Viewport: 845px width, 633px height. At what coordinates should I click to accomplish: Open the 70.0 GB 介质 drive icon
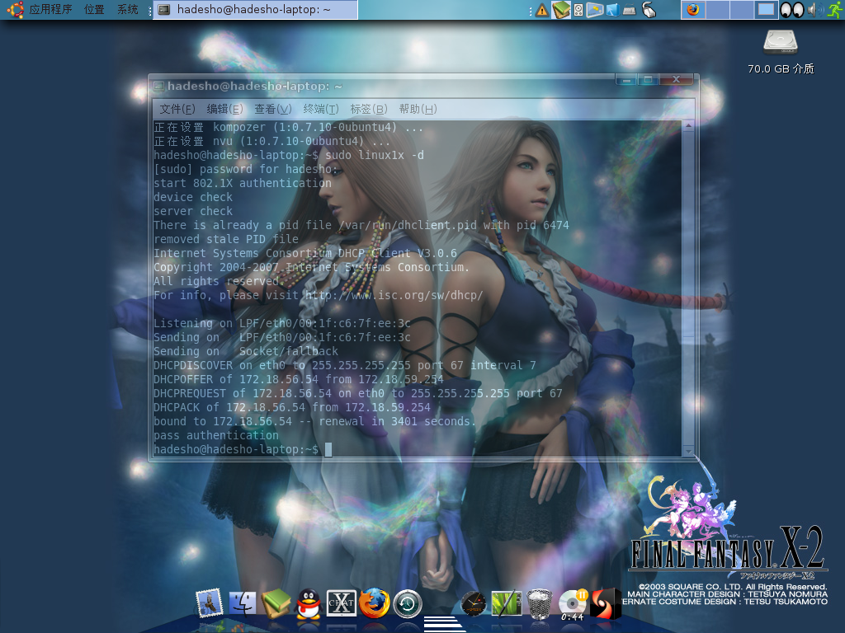pyautogui.click(x=781, y=52)
